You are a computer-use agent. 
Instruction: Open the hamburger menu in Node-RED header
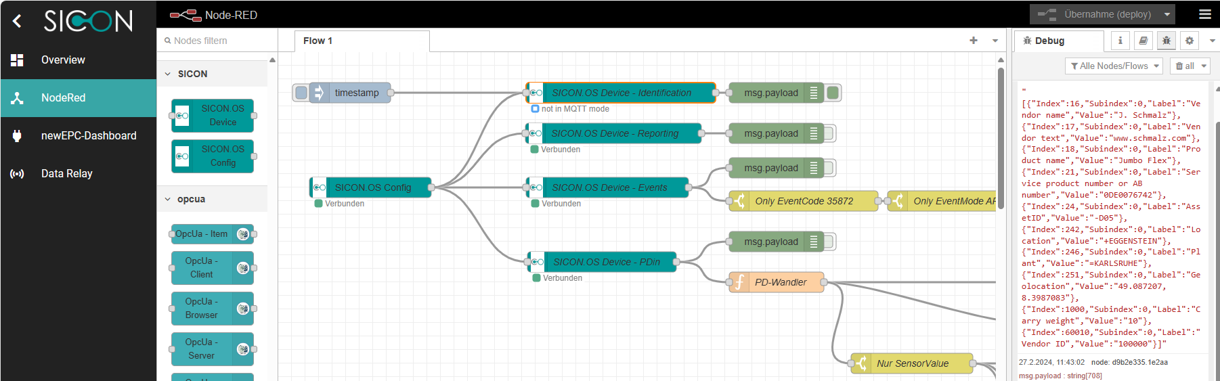1204,14
